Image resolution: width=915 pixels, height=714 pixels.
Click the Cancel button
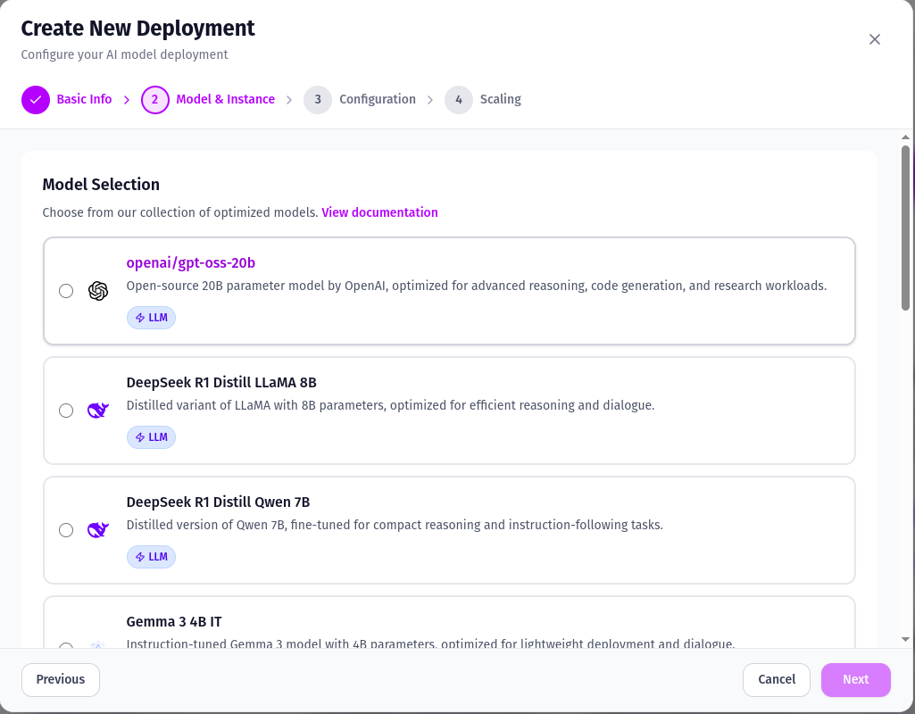pos(776,679)
